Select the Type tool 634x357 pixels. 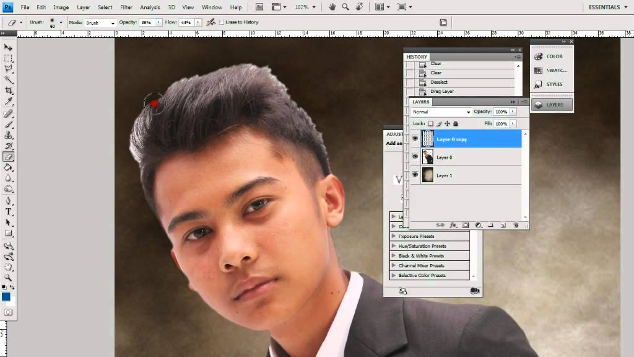click(8, 212)
